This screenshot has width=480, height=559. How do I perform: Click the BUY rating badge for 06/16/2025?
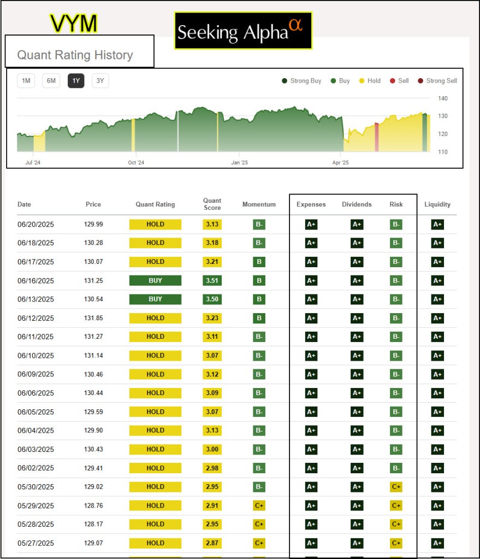point(155,280)
